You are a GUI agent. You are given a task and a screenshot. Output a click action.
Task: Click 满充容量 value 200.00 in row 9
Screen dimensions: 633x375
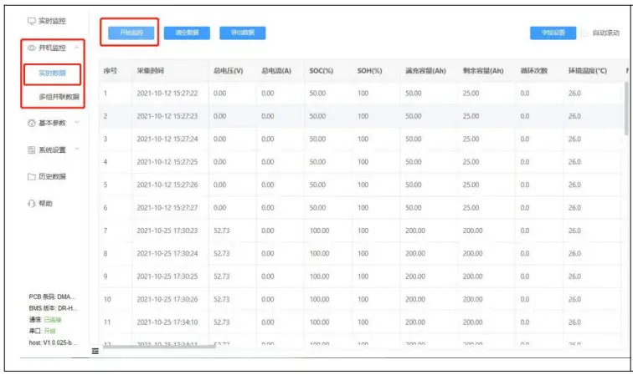coord(415,276)
